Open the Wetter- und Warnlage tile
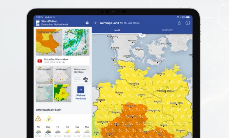 point(81,75)
